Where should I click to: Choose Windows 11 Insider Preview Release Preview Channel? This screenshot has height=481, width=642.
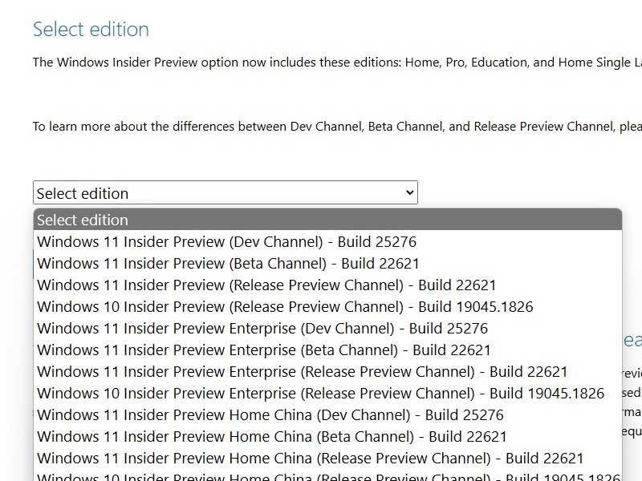(x=266, y=285)
